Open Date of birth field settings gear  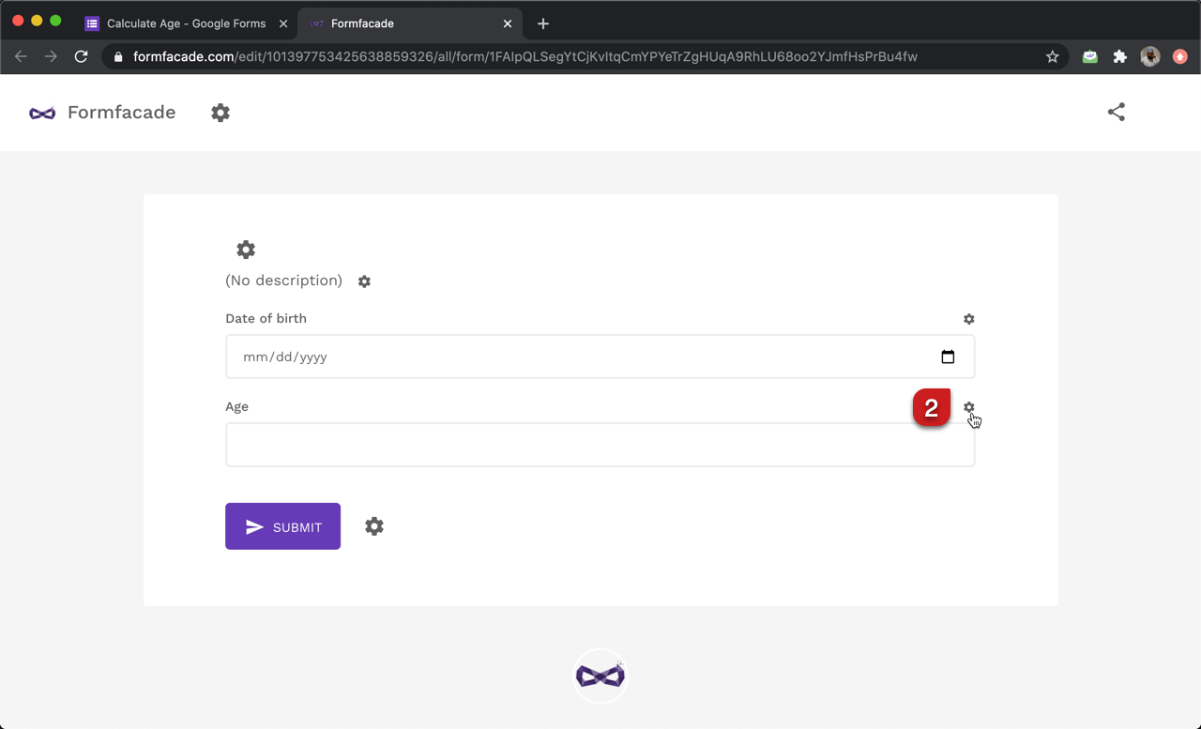(969, 319)
